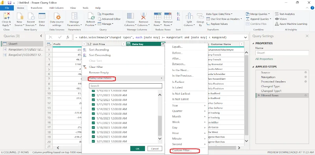Select Clear Filter in the menu
The height and width of the screenshot is (155, 315).
click(x=96, y=67)
